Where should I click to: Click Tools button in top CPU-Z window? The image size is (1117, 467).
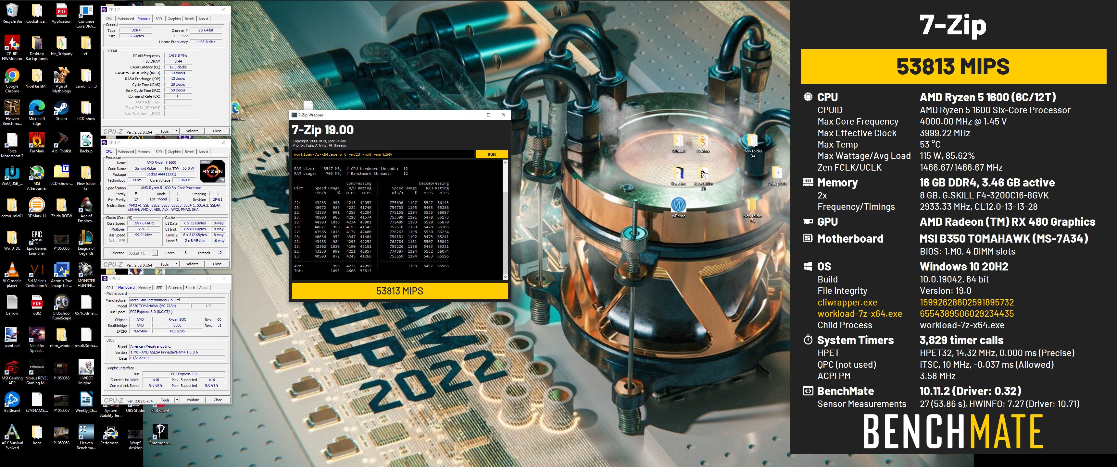coord(164,131)
